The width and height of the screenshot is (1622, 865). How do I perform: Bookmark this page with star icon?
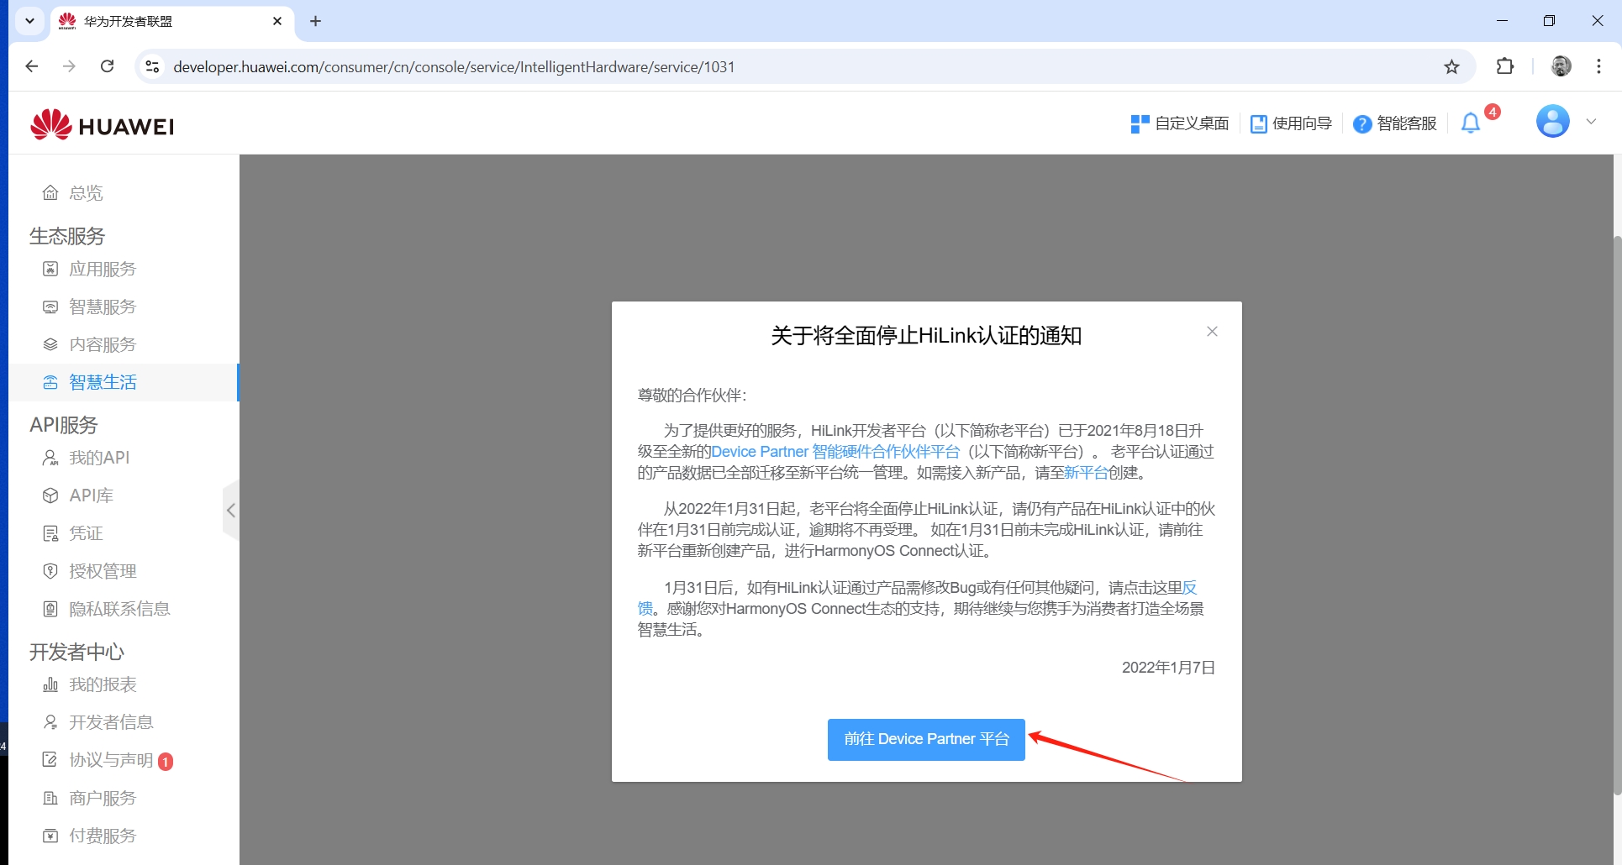[1451, 66]
